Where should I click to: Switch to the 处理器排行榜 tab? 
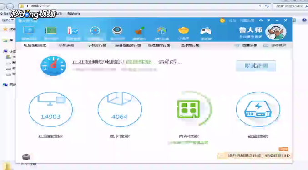pos(159,45)
